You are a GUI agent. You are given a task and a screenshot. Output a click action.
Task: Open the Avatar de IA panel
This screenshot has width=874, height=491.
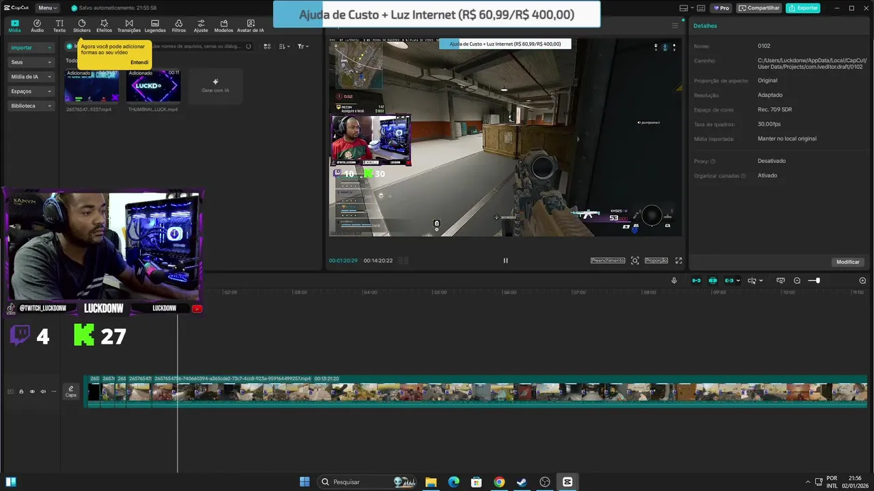(x=250, y=26)
